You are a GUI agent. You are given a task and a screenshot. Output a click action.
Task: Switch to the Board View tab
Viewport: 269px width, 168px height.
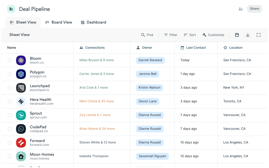coord(59,22)
